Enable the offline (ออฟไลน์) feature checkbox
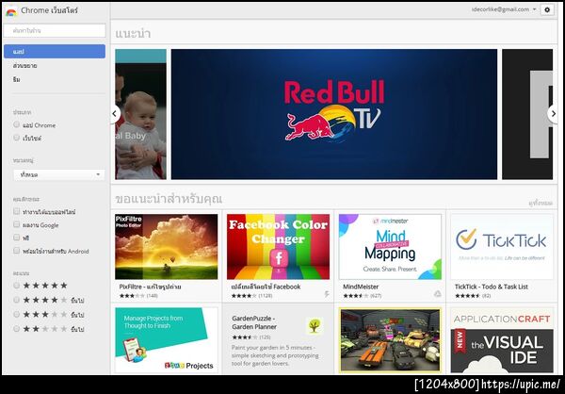Image resolution: width=565 pixels, height=394 pixels. click(16, 211)
